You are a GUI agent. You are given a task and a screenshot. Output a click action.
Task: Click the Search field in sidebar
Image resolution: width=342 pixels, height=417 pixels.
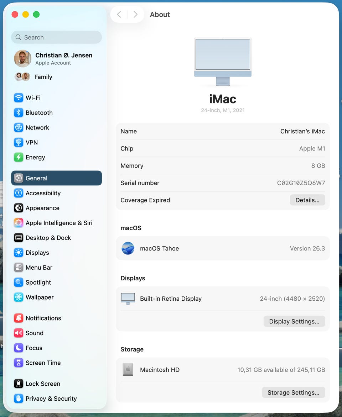click(x=57, y=37)
